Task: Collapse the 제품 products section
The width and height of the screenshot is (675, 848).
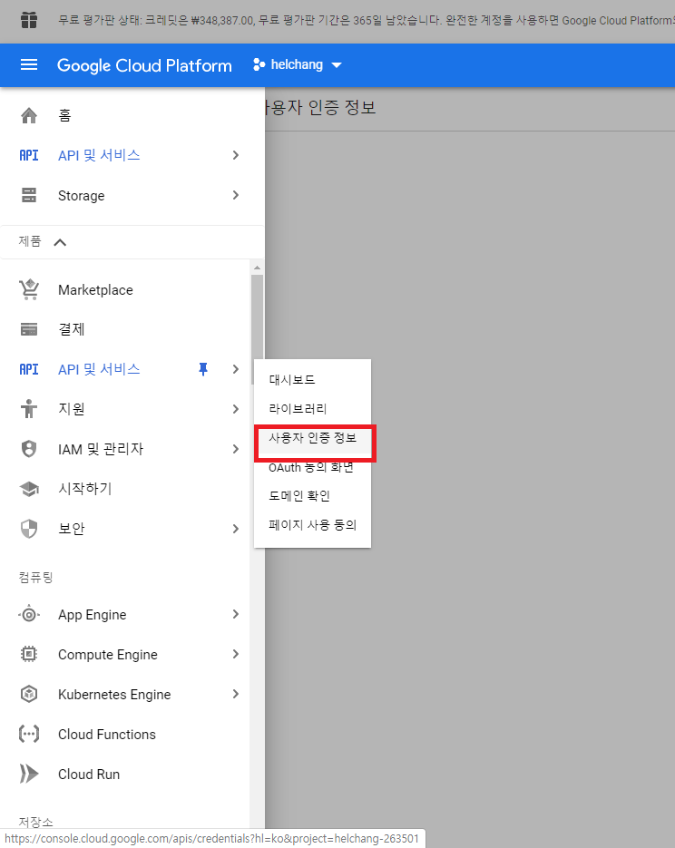Action: pos(60,242)
